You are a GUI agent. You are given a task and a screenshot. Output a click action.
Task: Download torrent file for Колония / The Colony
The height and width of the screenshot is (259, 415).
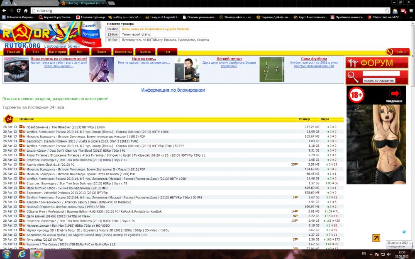point(21,244)
